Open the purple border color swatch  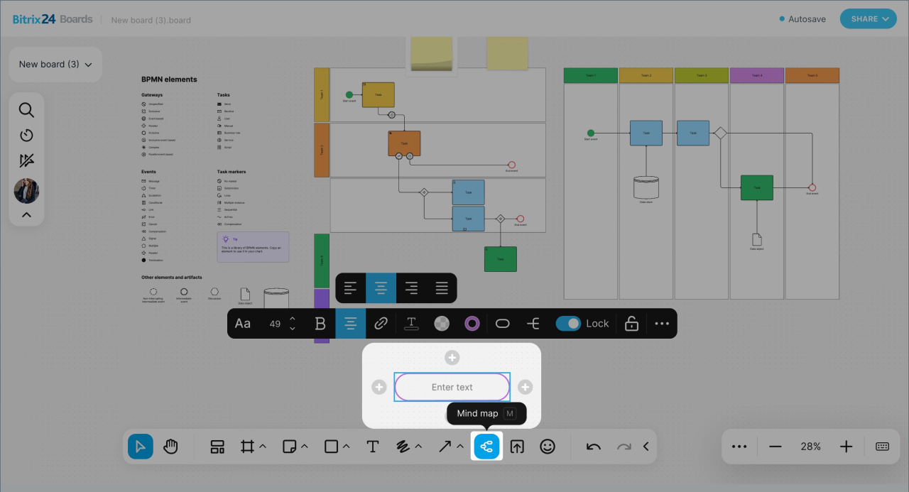point(472,324)
